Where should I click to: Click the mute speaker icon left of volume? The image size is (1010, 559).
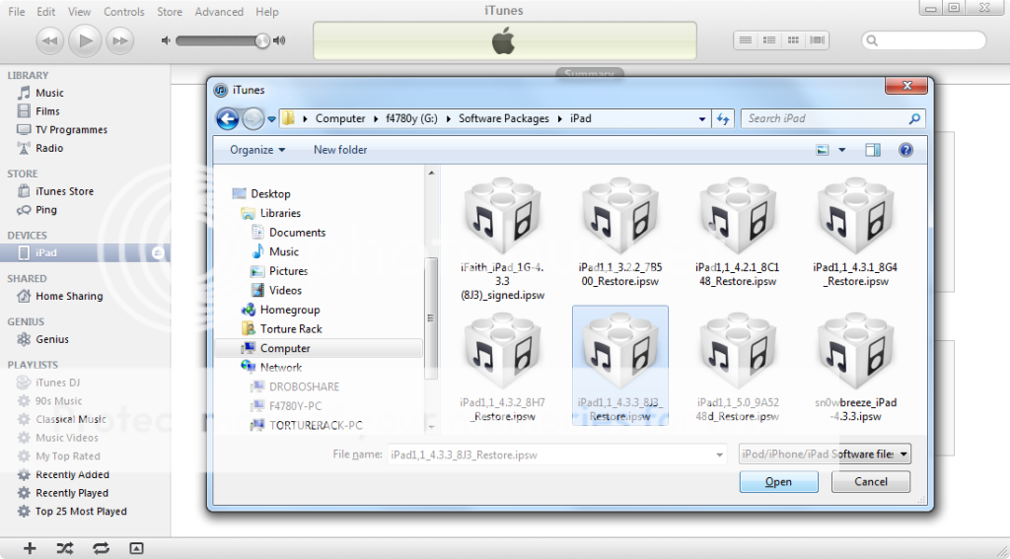pyautogui.click(x=166, y=40)
